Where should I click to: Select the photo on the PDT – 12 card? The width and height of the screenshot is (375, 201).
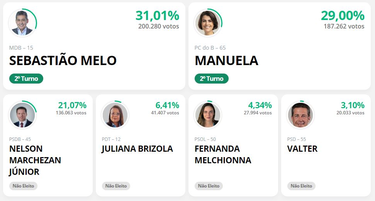click(x=115, y=115)
